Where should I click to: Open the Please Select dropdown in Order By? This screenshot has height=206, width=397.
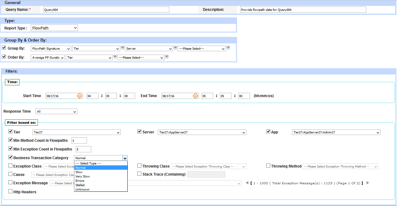pyautogui.click(x=141, y=58)
